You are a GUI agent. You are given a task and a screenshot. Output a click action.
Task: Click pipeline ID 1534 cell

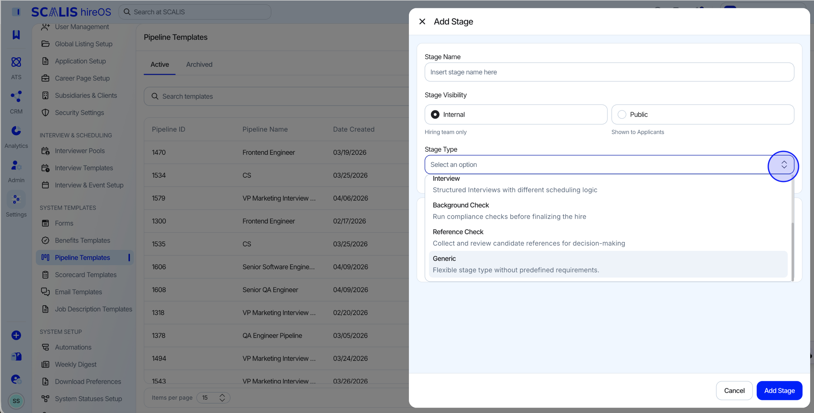pyautogui.click(x=159, y=175)
